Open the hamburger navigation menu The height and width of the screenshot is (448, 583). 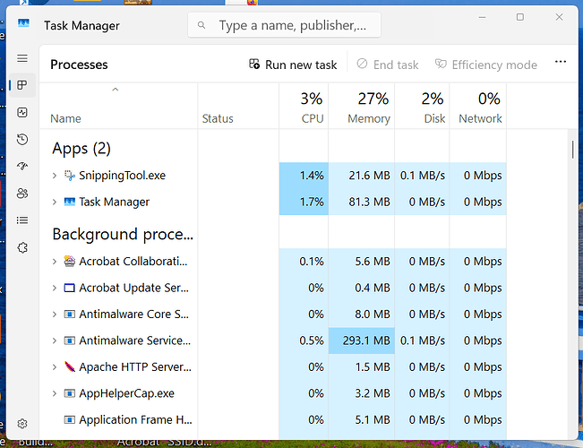22,58
